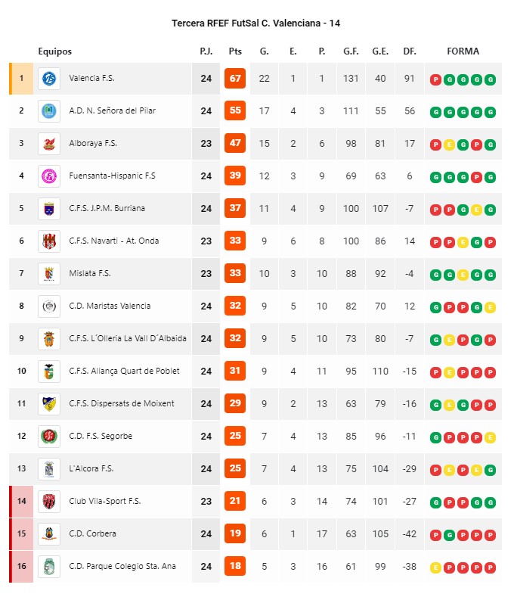Click the yellow E form circle for Parque Colegio
The height and width of the screenshot is (597, 514).
click(435, 568)
